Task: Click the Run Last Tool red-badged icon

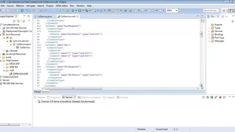Action: [87, 11]
